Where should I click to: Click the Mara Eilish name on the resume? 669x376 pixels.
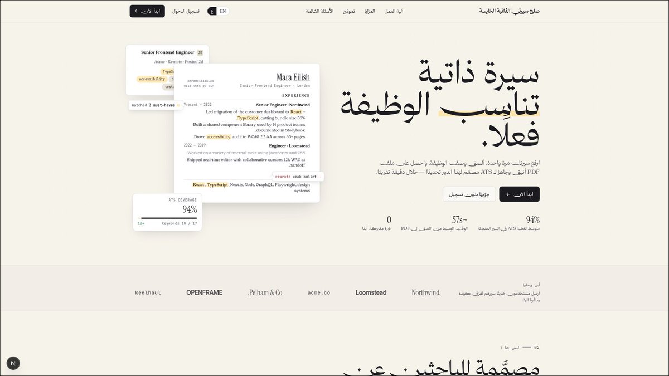pos(293,77)
